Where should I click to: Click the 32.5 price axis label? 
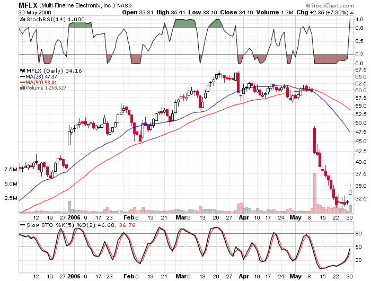(361, 198)
